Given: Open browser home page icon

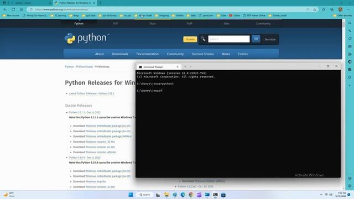Looking at the screenshot, I should coord(22,9).
